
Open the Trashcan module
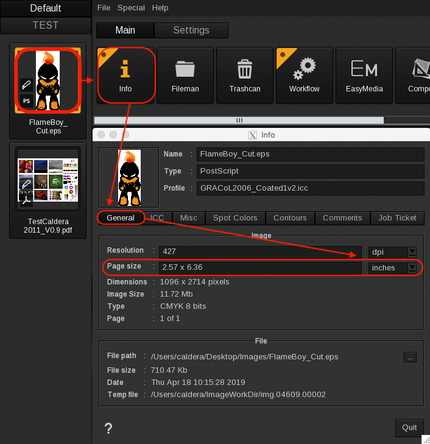point(245,76)
